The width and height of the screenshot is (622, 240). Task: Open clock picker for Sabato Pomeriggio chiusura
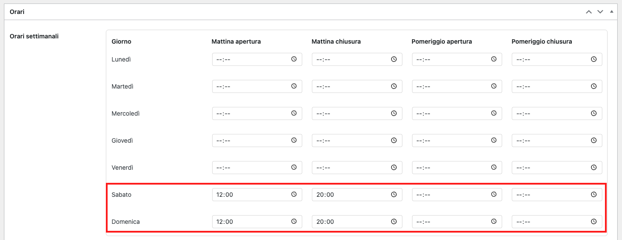click(594, 195)
